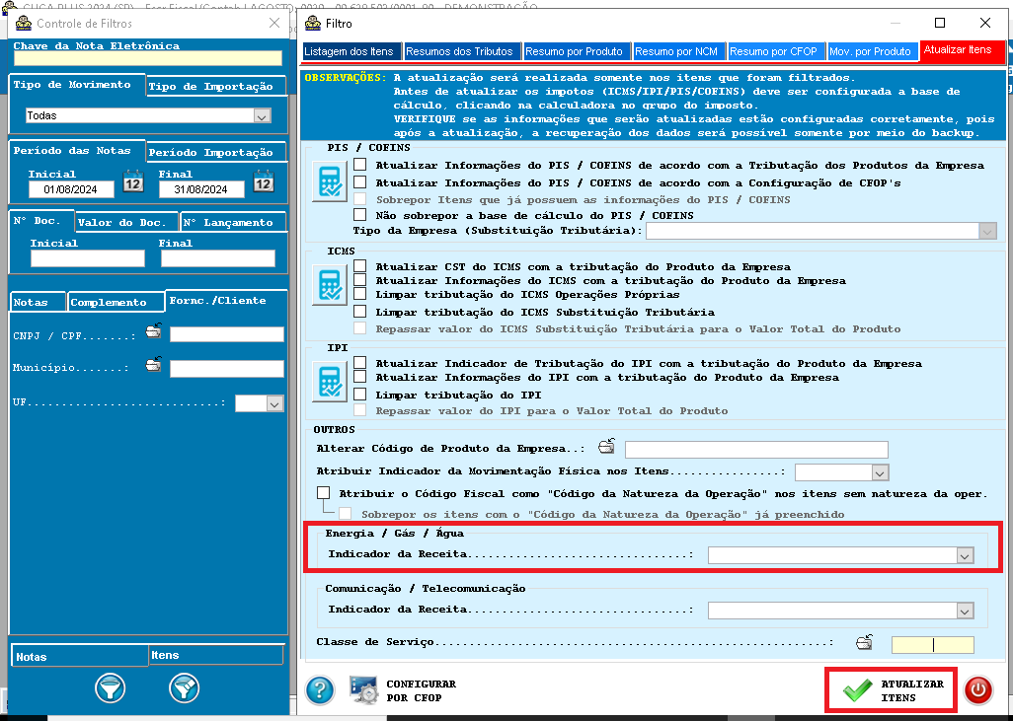This screenshot has width=1013, height=721.
Task: Click lookup icon for Código de Produto
Action: click(x=606, y=446)
